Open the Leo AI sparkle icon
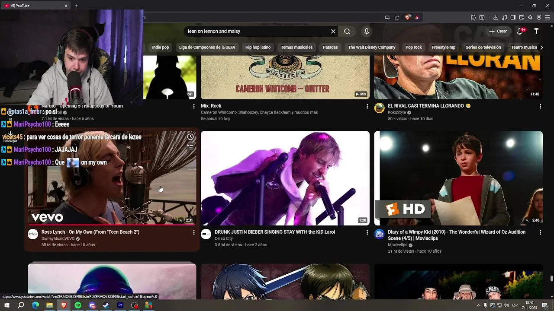 pos(530,17)
